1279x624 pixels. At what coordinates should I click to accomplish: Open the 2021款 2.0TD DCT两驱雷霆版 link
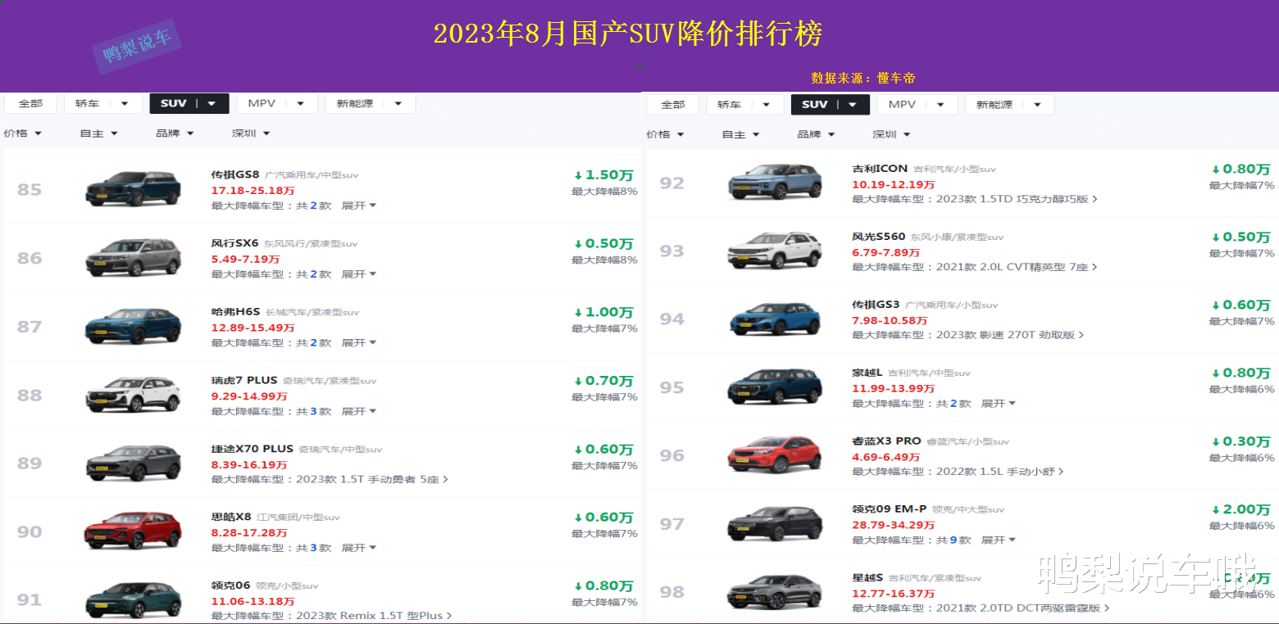1023,608
